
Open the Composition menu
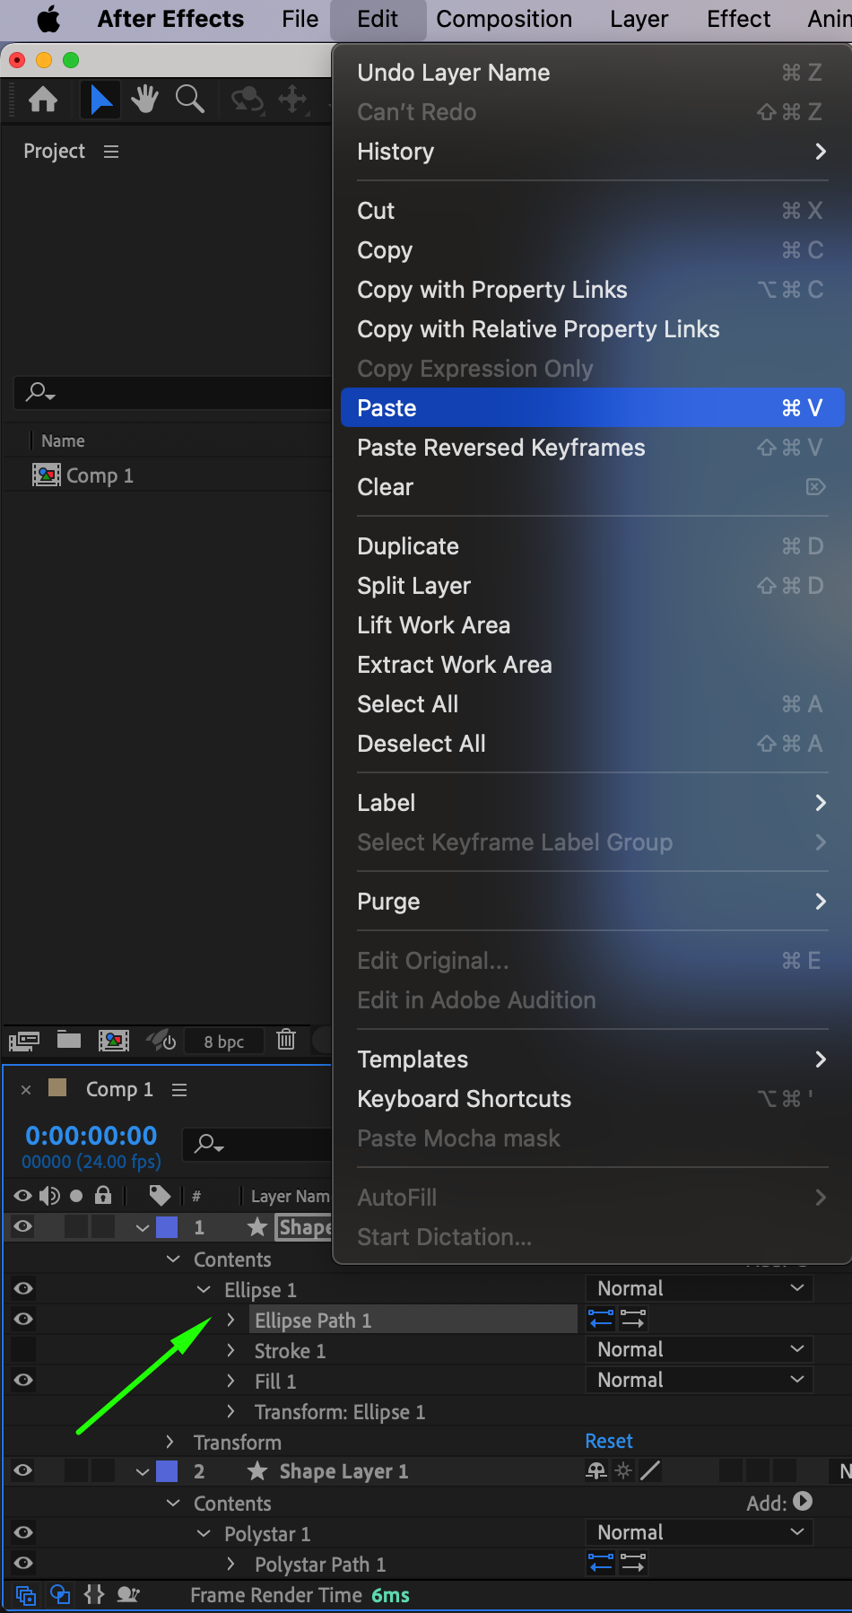pyautogui.click(x=504, y=19)
